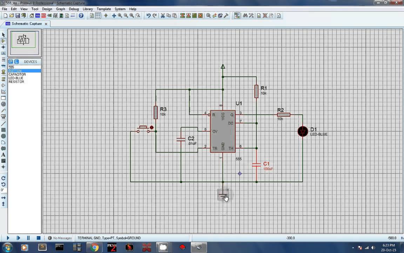Image resolution: width=404 pixels, height=253 pixels.
Task: Pick parts from libraries magnifier icon
Action: tap(208, 16)
